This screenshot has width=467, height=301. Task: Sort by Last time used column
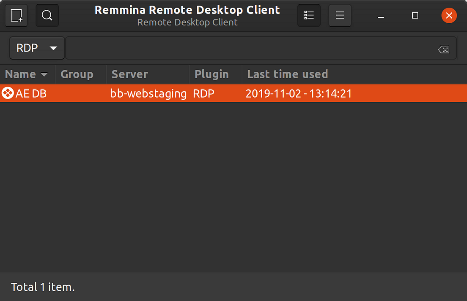(354, 74)
